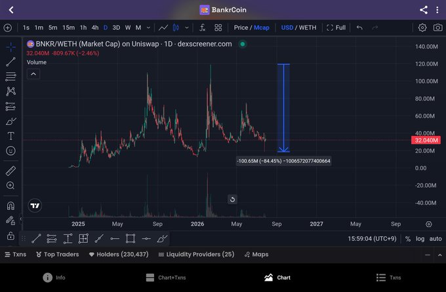Minimize the bottom panel bar
Image resolution: width=446 pixels, height=292 pixels.
pyautogui.click(x=428, y=255)
